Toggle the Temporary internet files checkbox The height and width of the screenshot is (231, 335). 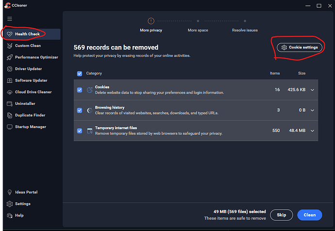tap(80, 131)
